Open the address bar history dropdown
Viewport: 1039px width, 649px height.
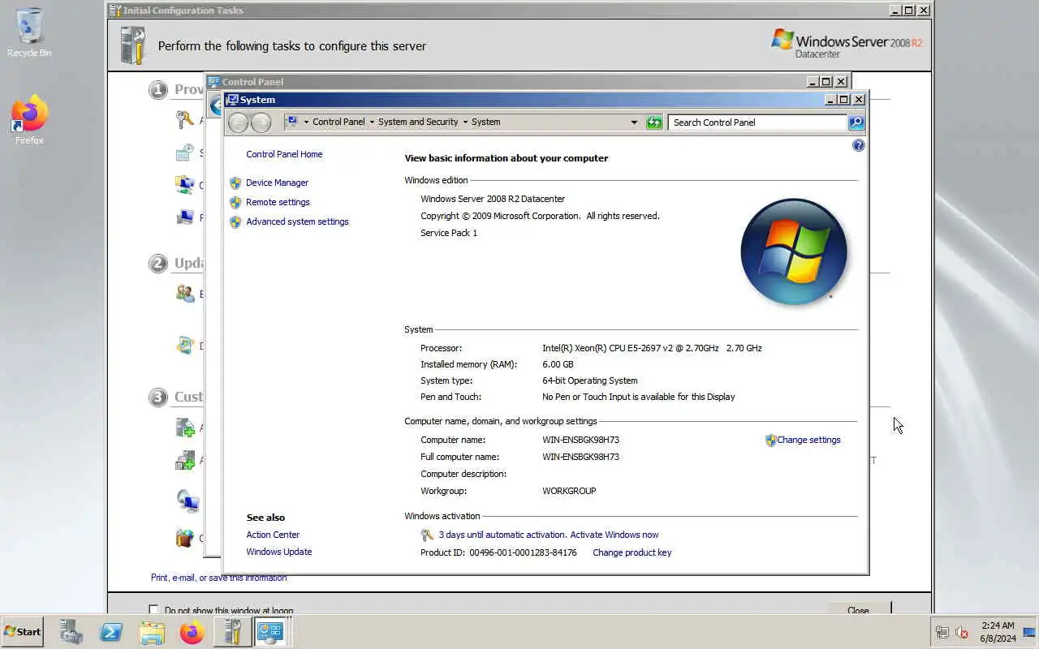(x=634, y=122)
